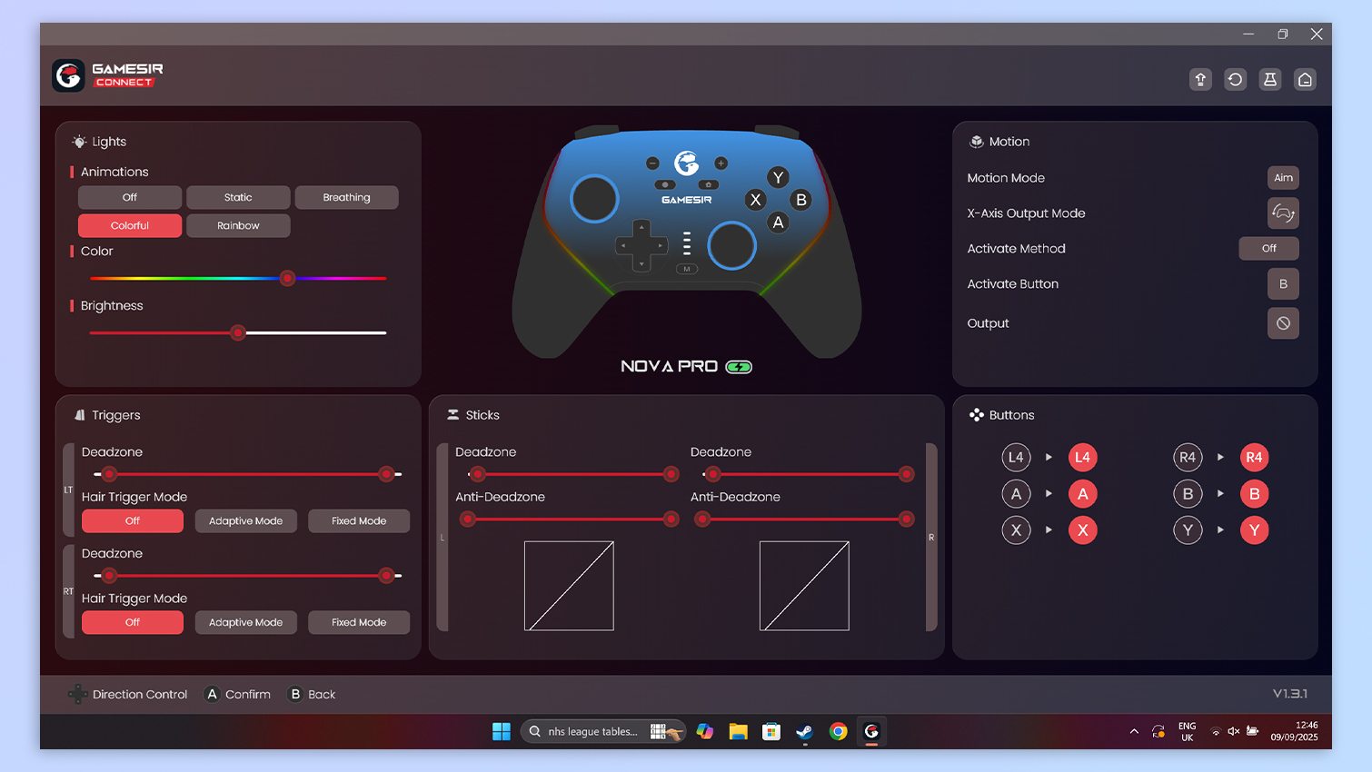Click the left stick response curve box
The image size is (1372, 772).
[569, 586]
